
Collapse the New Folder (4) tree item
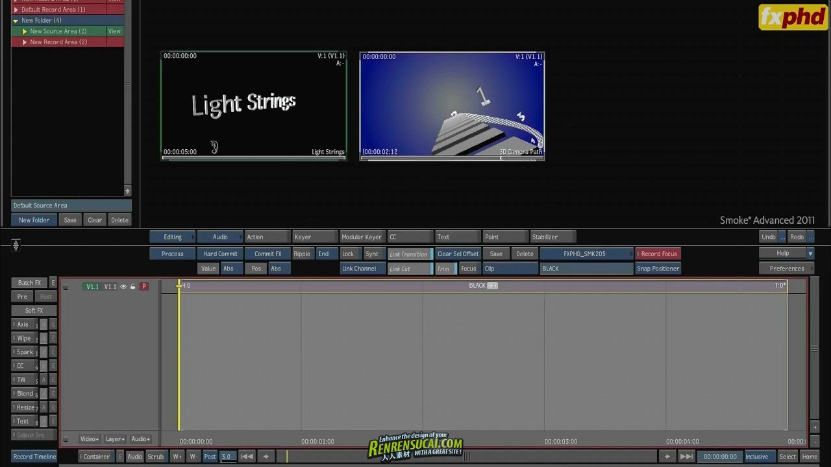coord(16,21)
